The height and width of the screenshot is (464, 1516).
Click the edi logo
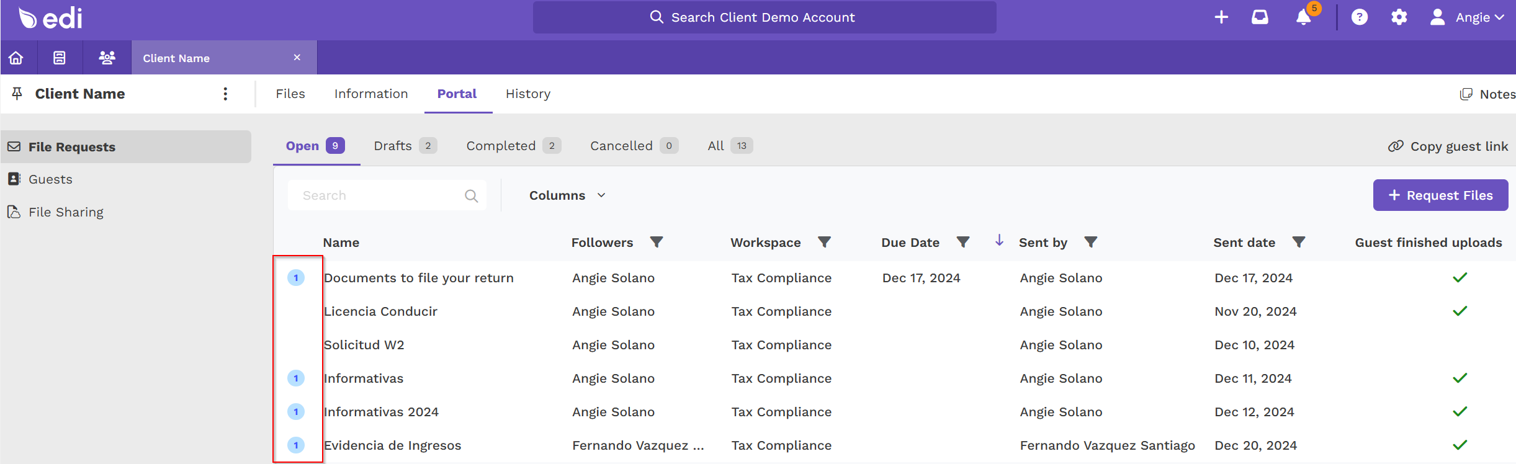click(x=50, y=18)
